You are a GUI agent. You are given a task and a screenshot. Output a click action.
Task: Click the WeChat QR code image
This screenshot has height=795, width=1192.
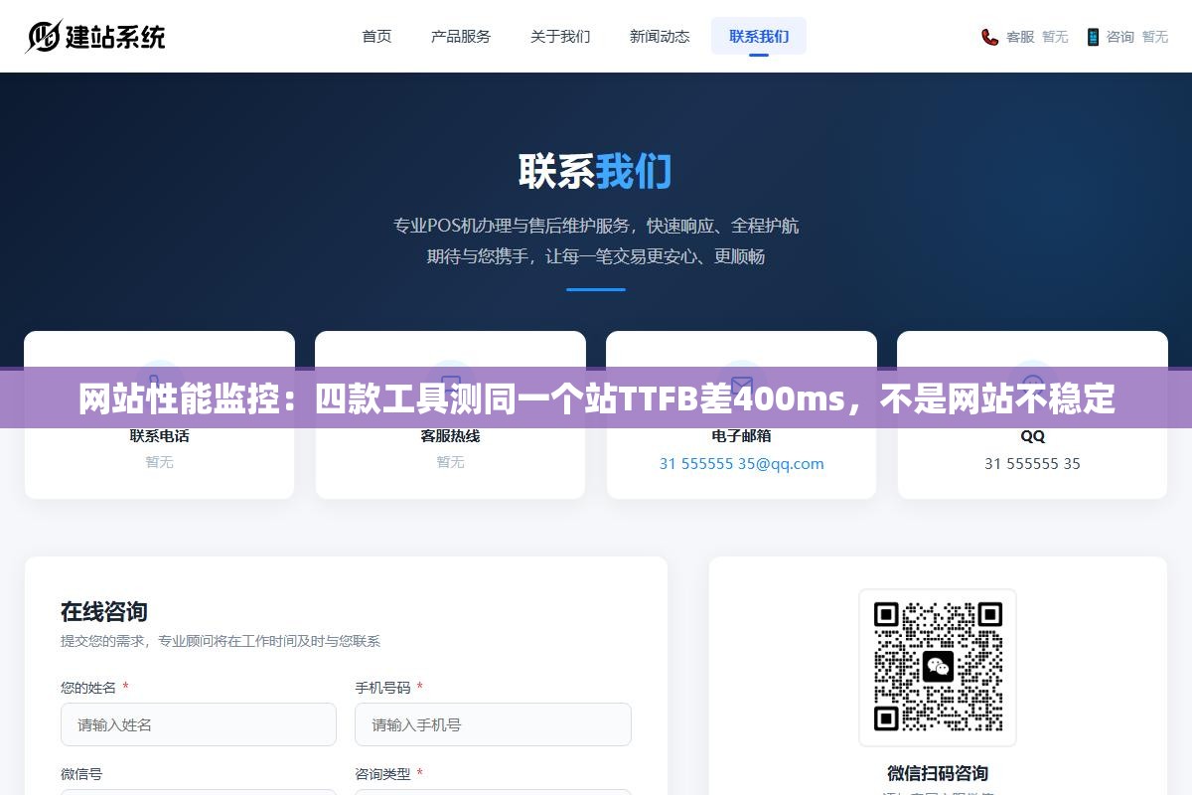938,667
